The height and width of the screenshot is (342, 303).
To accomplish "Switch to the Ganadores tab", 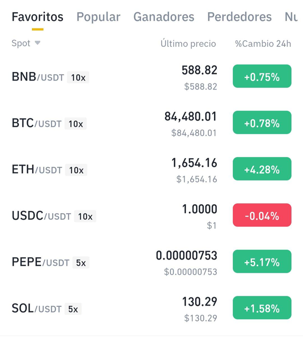I will coord(164,17).
